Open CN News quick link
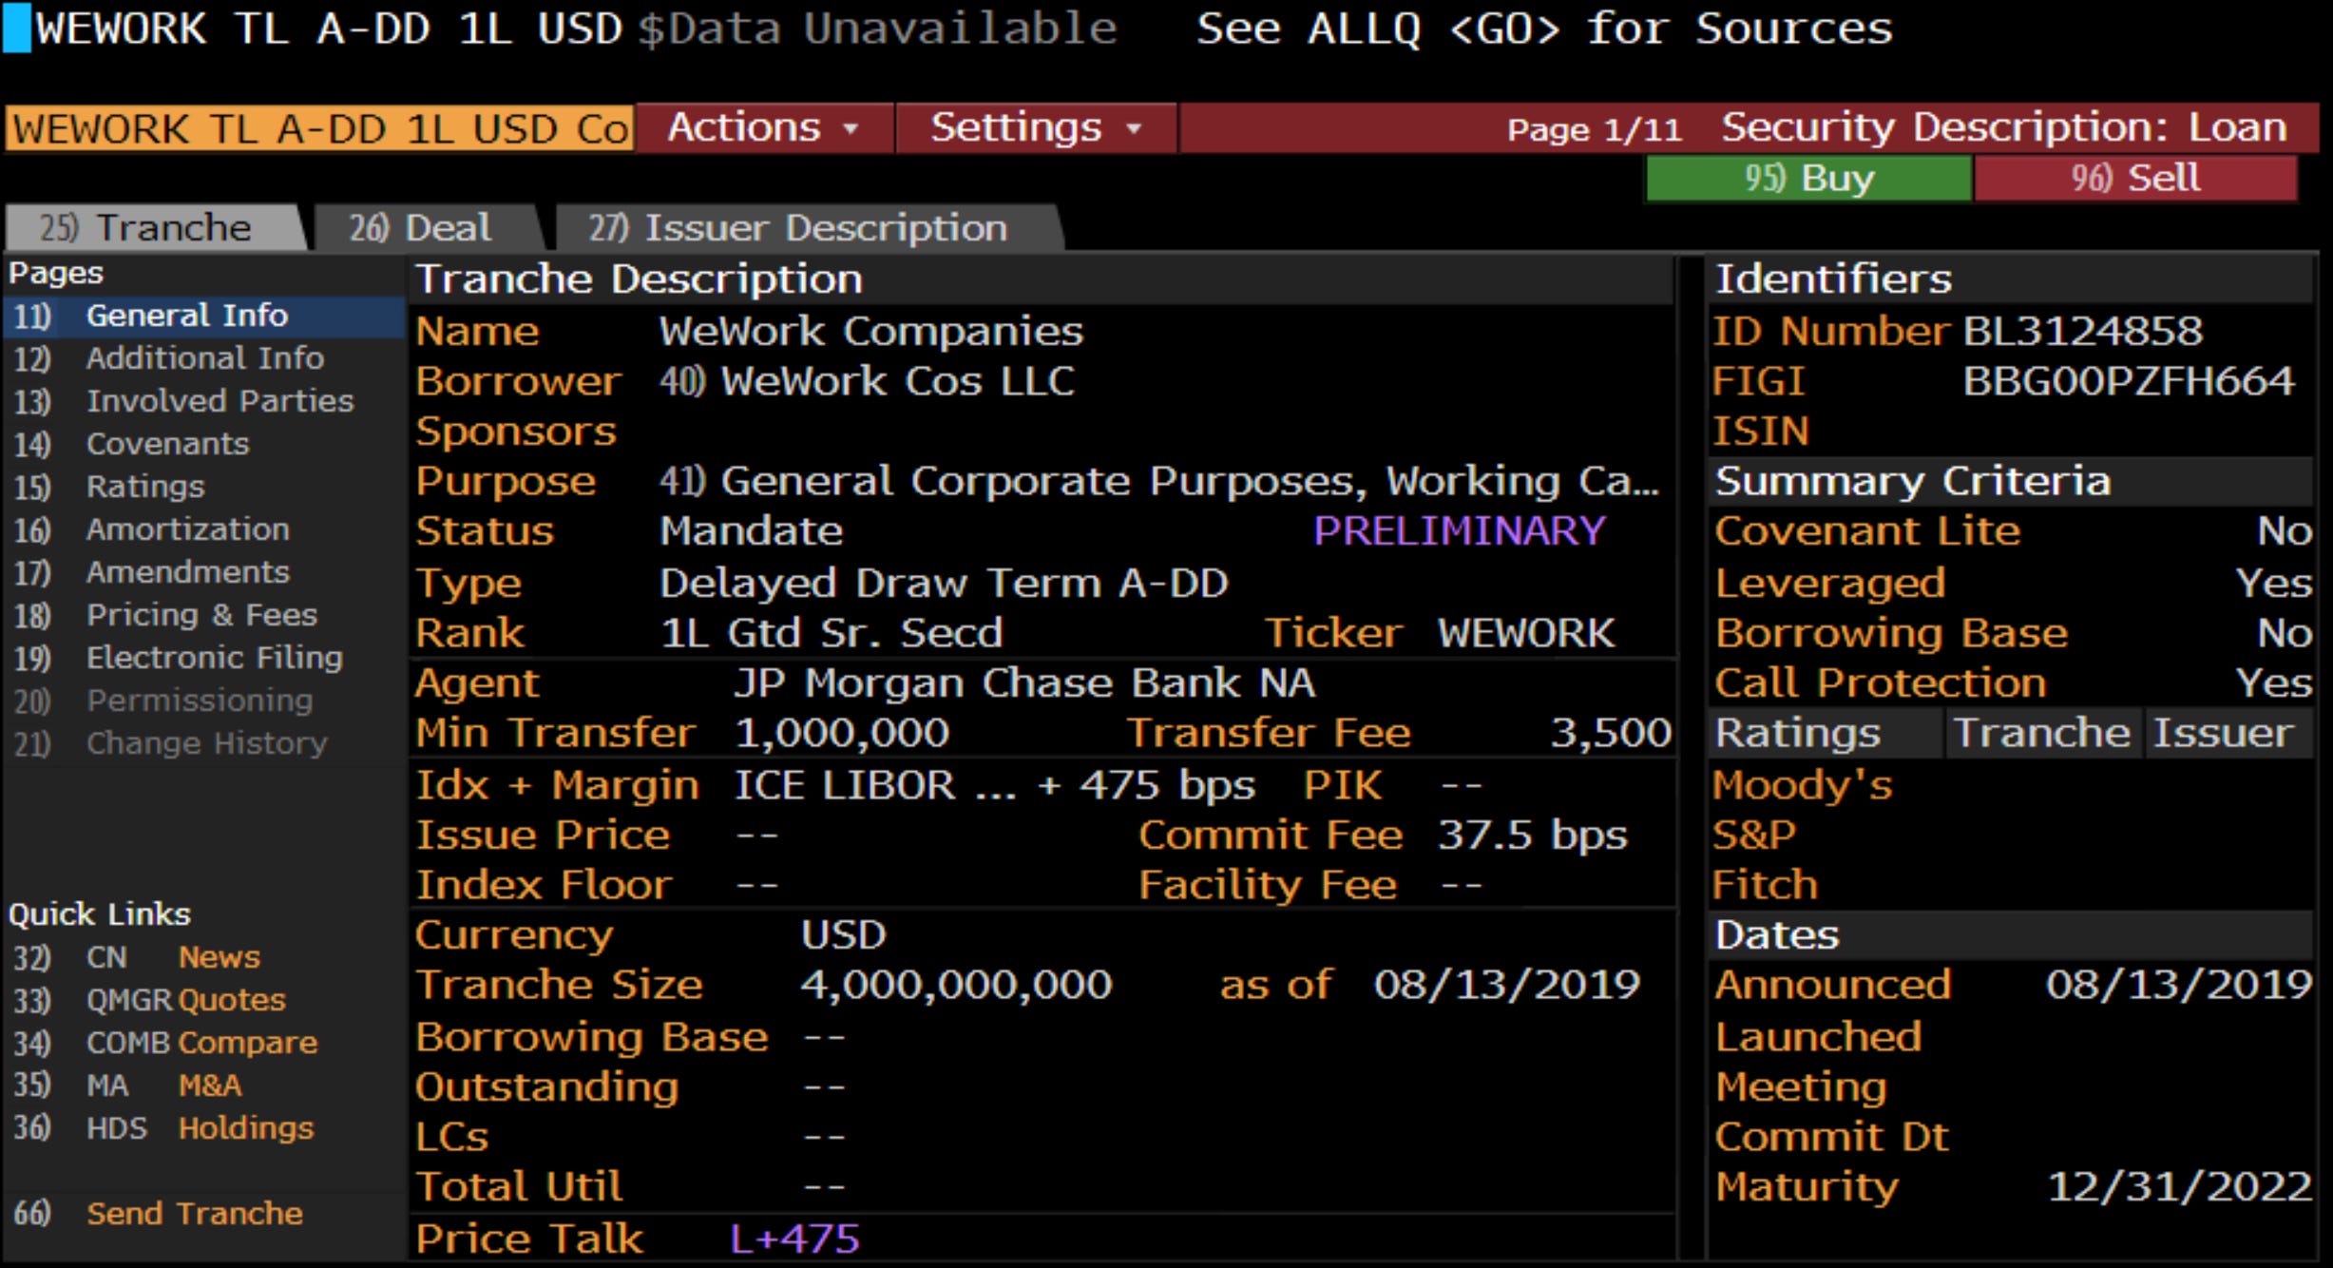This screenshot has width=2333, height=1268. click(138, 957)
